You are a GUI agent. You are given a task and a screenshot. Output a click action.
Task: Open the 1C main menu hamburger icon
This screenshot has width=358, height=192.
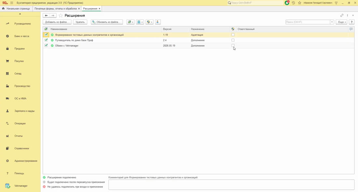coord(12,3)
